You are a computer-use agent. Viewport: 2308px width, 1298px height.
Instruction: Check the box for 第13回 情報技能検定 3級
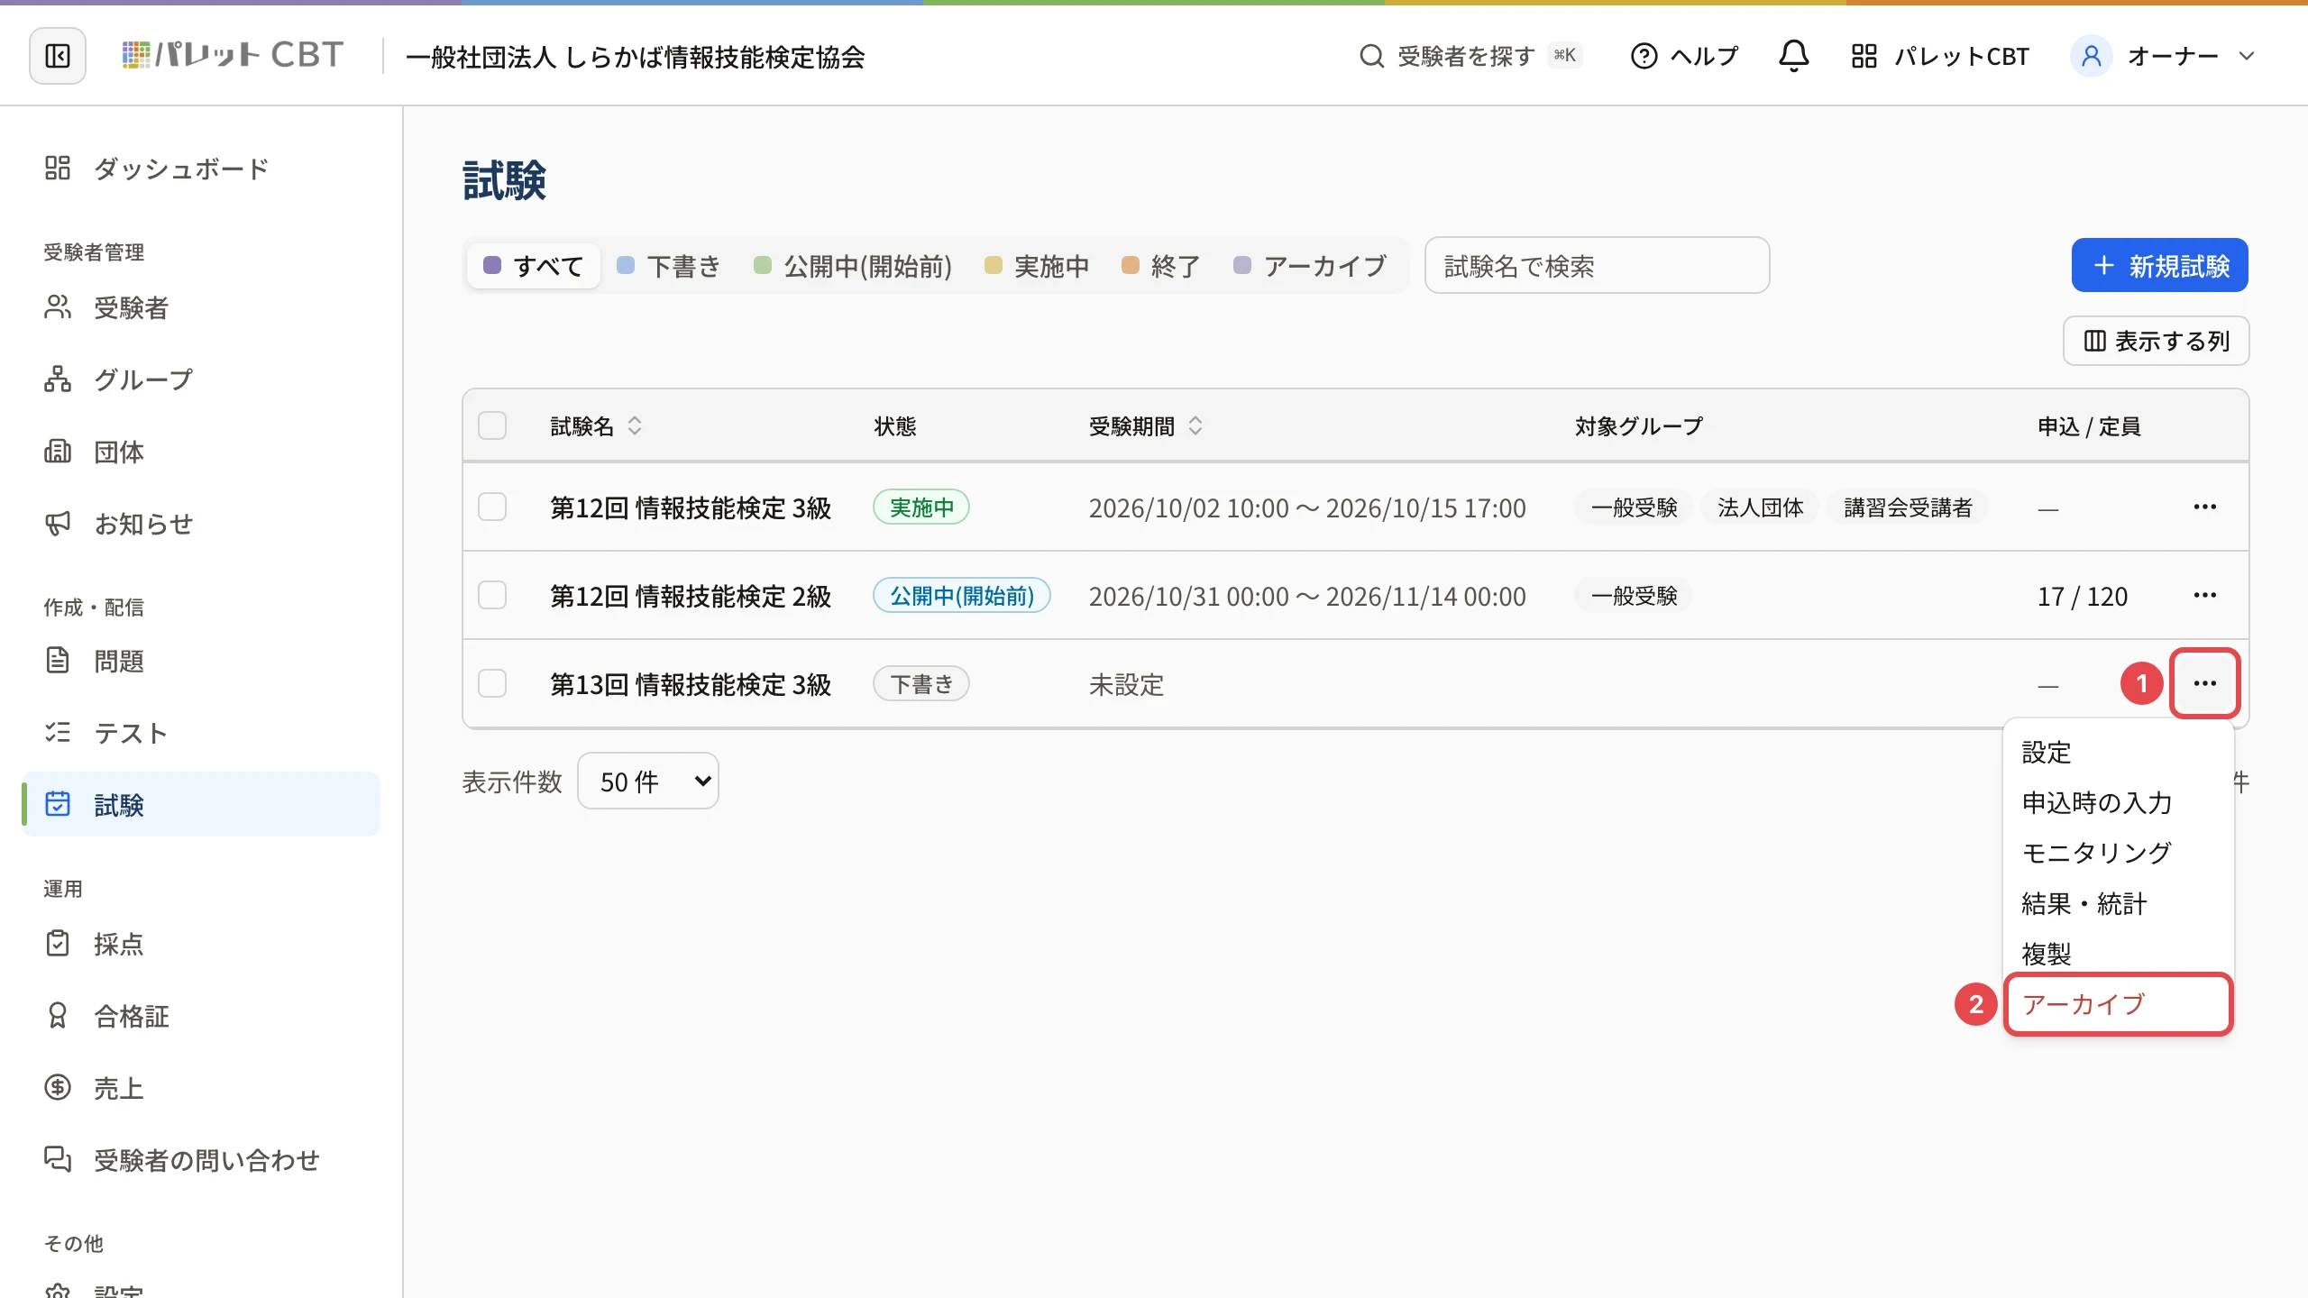coord(492,684)
